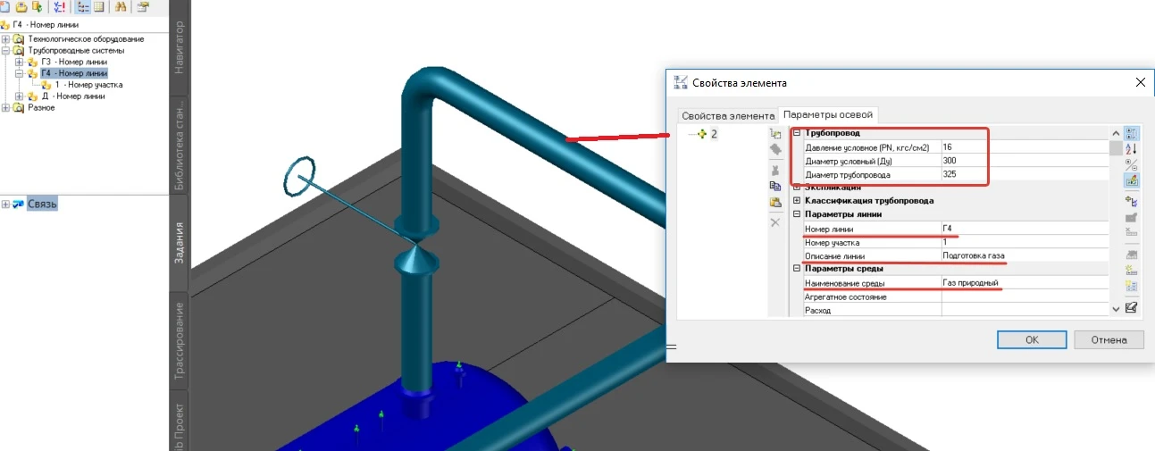
Task: Collapse the Трубопровод property group
Action: [796, 133]
